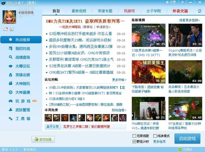Screen dimensions: 205x152
Task: Uncheck the 野怪计时 checkbox
Action: coord(134,141)
